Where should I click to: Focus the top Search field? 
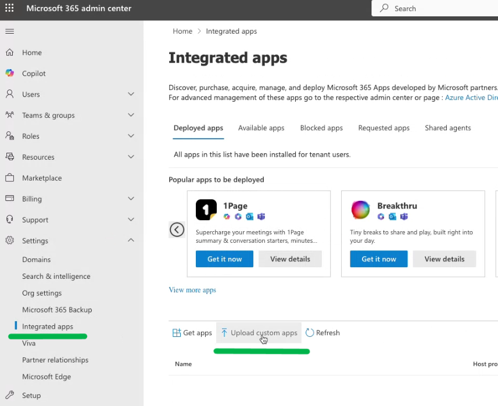(x=435, y=8)
